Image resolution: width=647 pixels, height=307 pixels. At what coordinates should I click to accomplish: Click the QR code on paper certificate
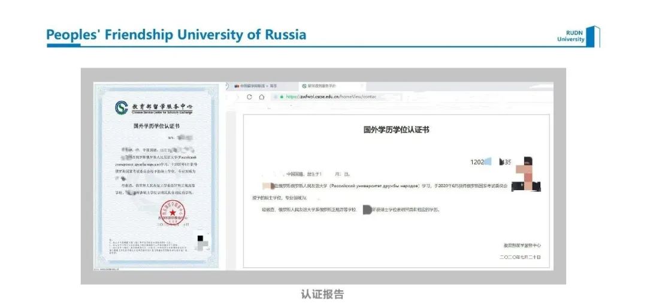[204, 242]
